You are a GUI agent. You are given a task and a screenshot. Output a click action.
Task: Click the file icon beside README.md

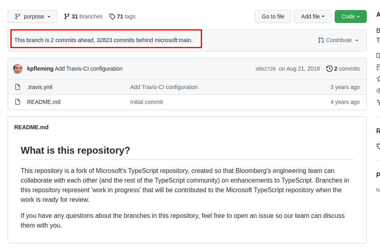17,102
